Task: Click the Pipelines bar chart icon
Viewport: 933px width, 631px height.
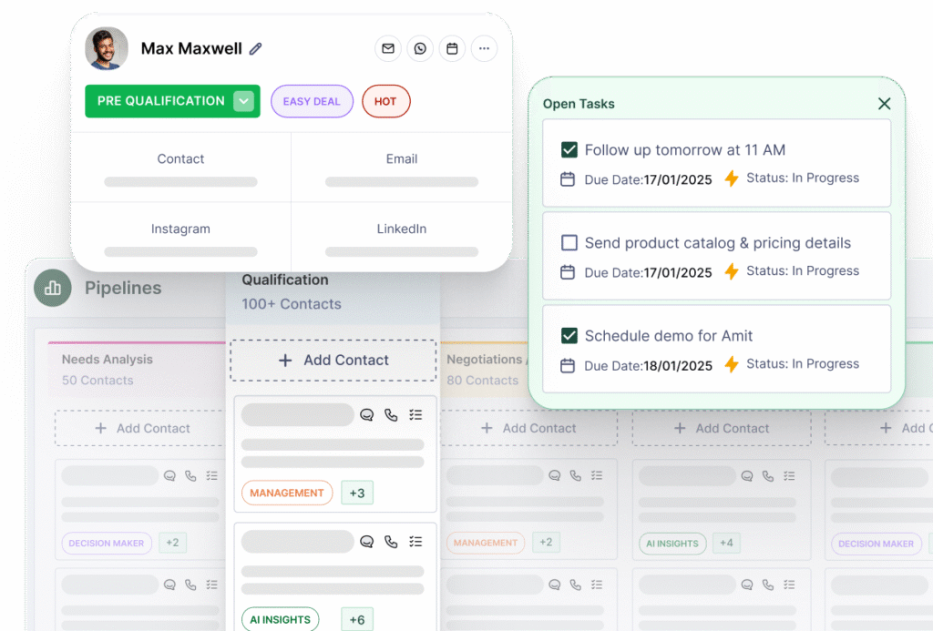Action: click(x=53, y=288)
